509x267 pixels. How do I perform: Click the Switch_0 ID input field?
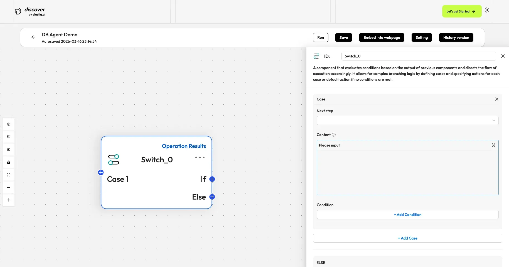418,56
